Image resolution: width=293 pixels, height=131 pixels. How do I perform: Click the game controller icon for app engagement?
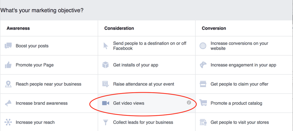point(203,65)
